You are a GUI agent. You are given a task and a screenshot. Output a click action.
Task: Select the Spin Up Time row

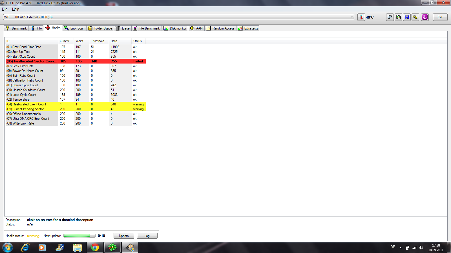pyautogui.click(x=76, y=52)
